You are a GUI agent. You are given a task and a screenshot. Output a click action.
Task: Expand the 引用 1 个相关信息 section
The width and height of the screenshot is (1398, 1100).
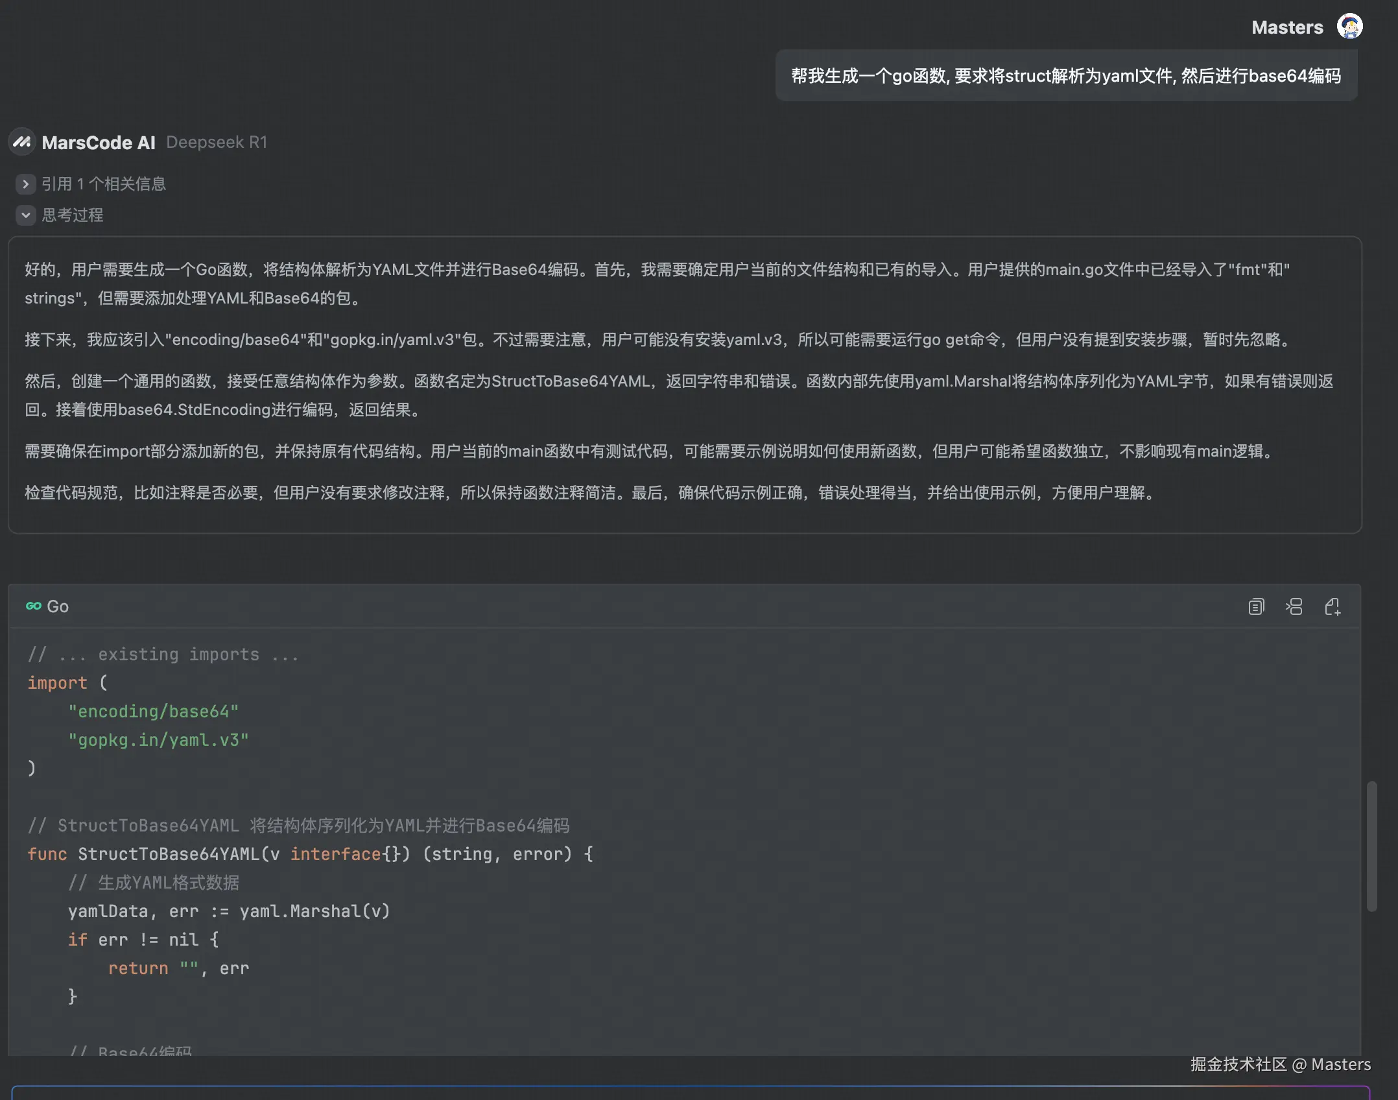point(104,184)
